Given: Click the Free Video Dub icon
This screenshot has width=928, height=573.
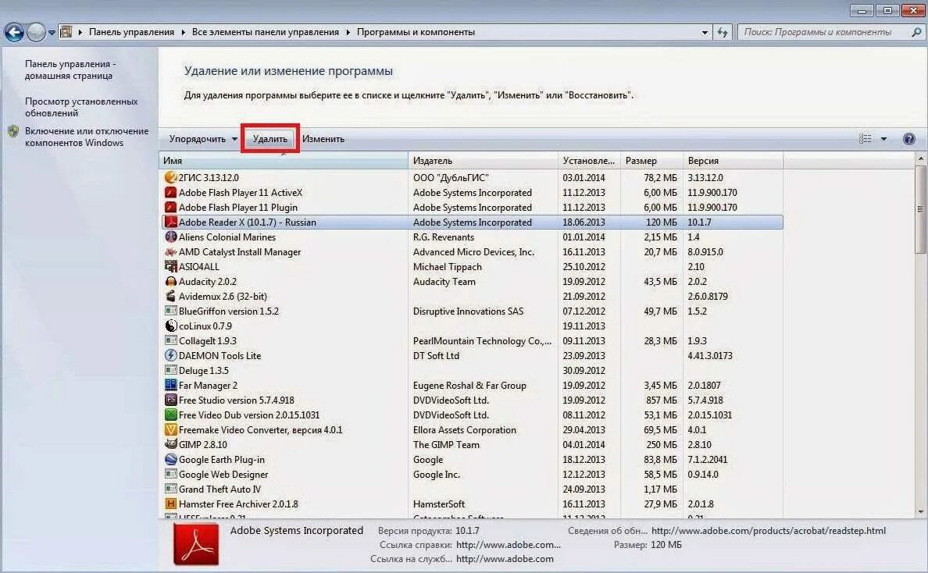Looking at the screenshot, I should click(x=170, y=415).
